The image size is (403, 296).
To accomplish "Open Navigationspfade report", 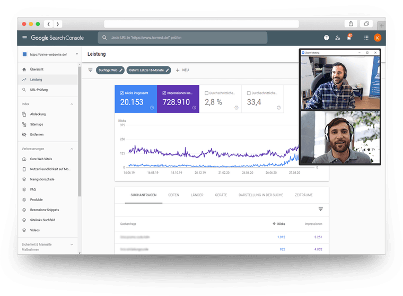I will click(48, 179).
